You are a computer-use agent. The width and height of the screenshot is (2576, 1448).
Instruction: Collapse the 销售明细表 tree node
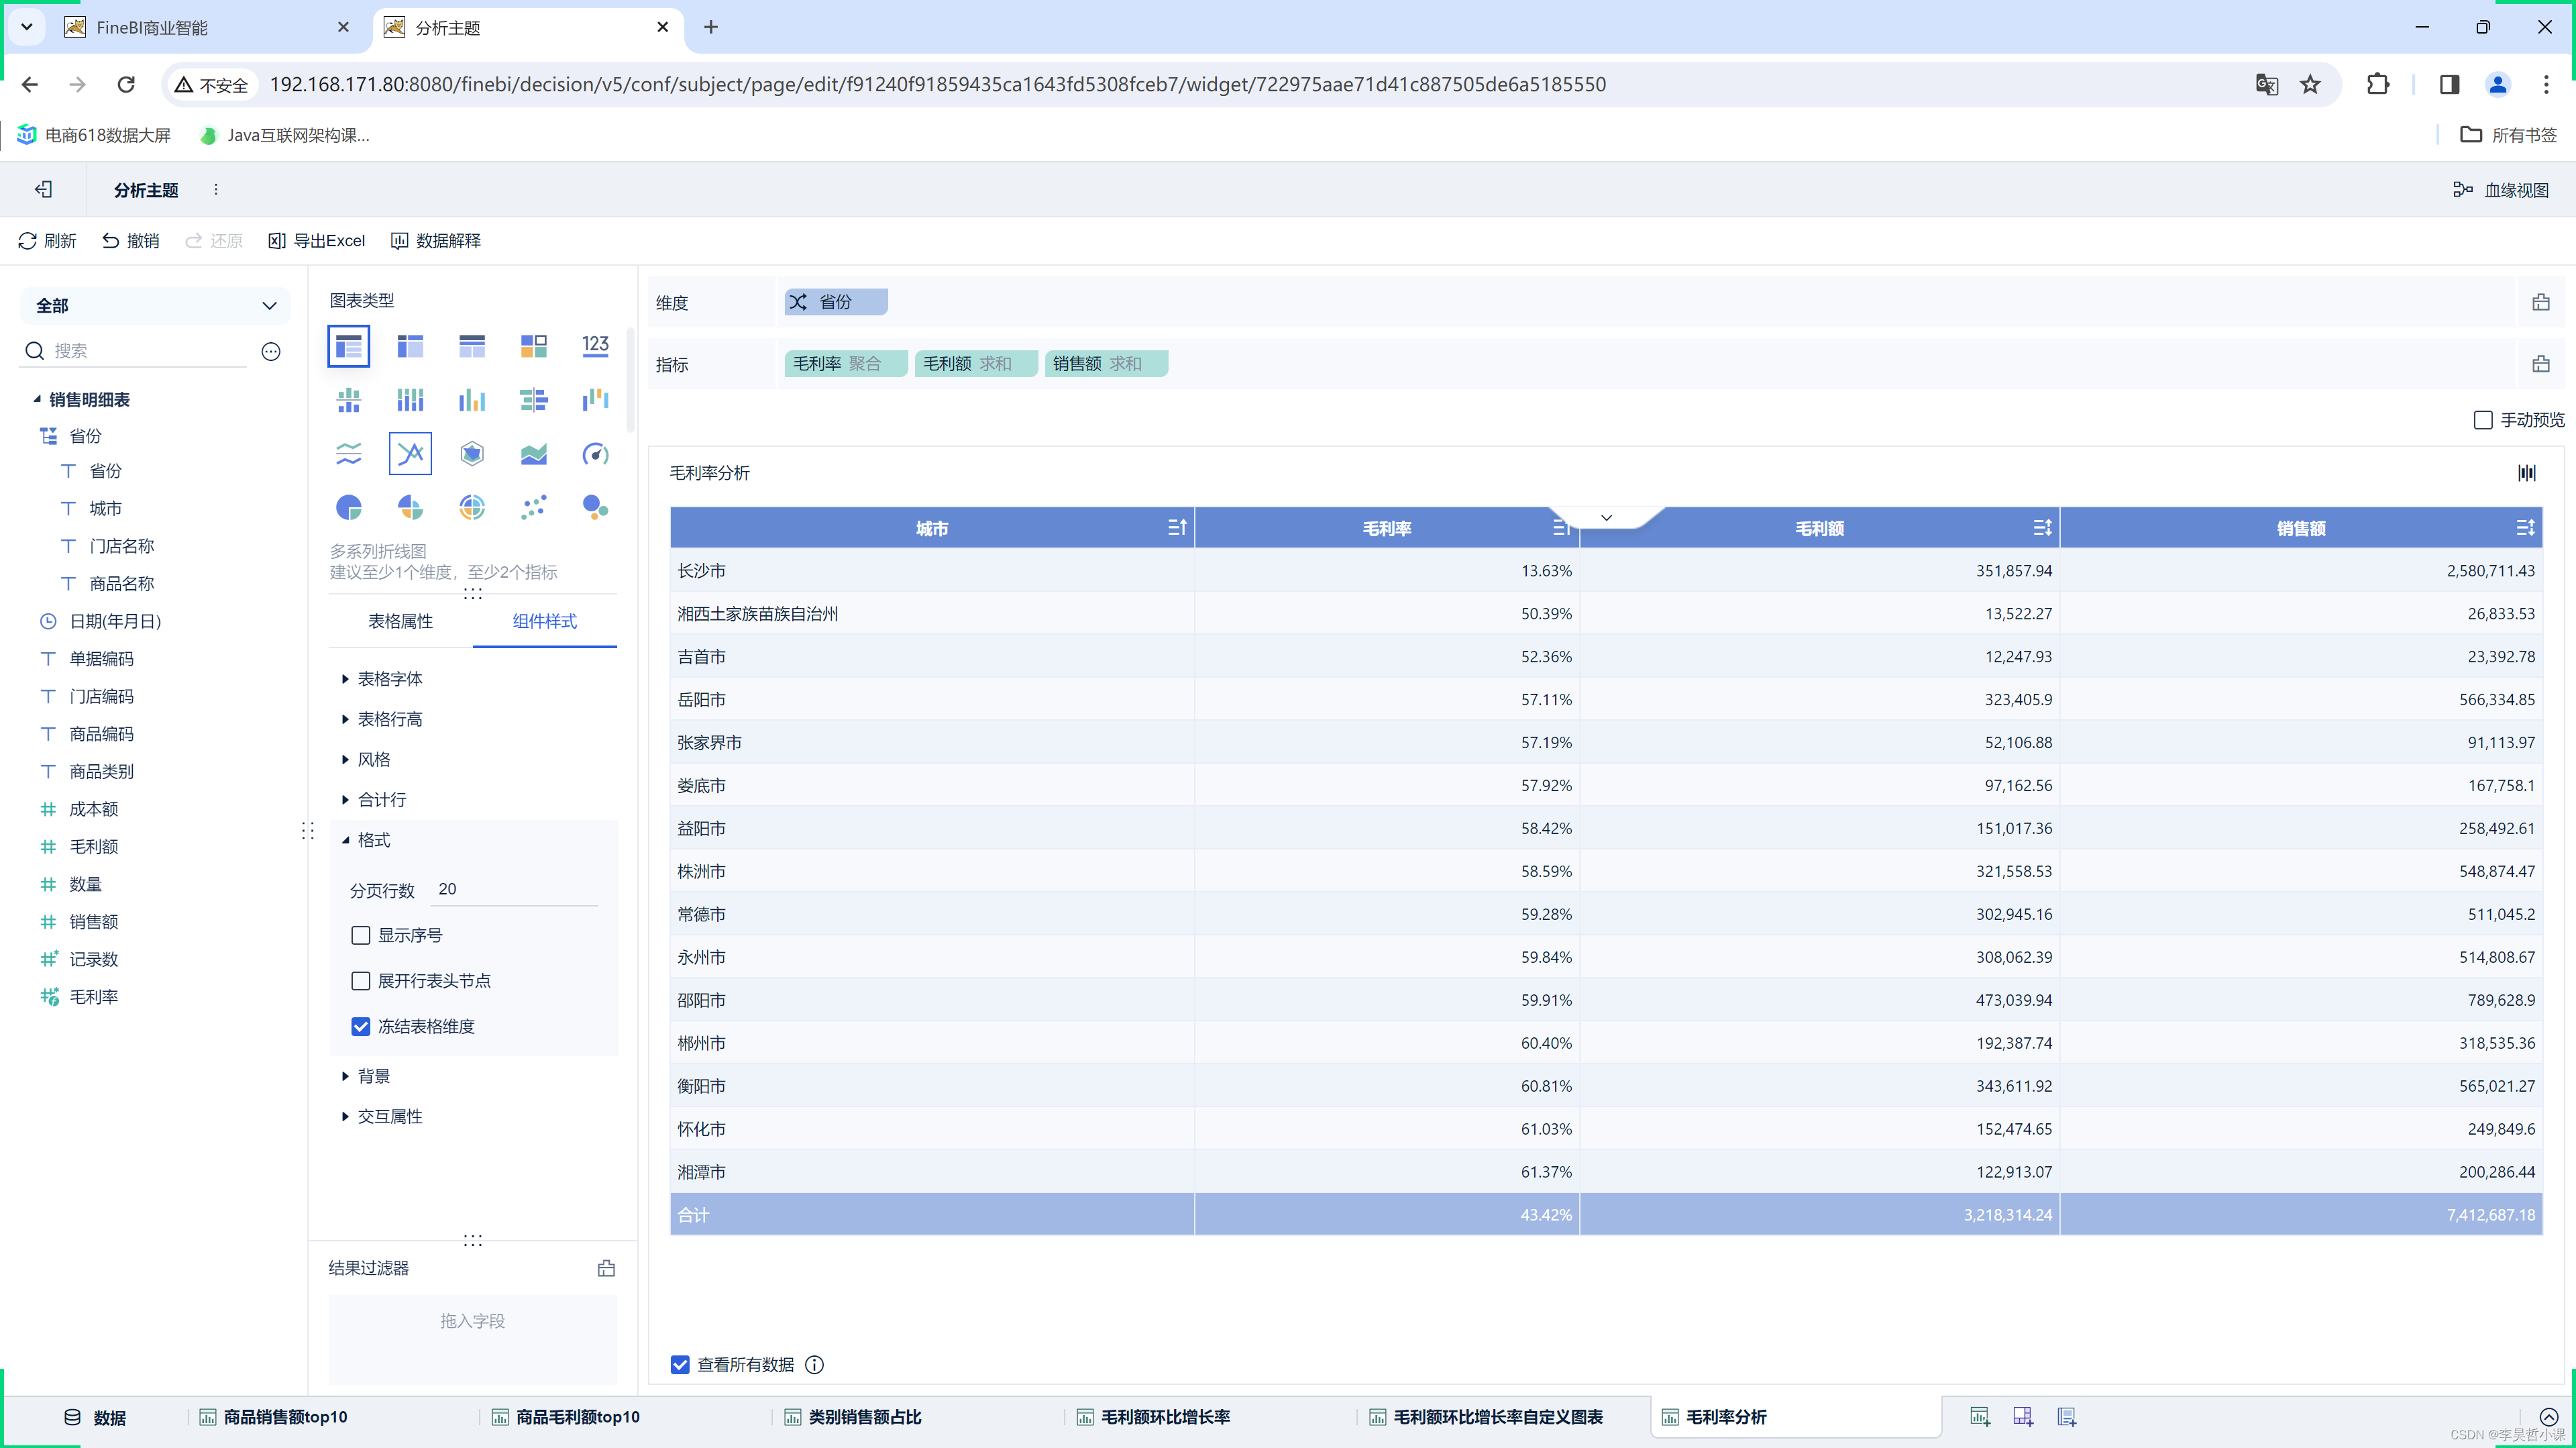pos(37,399)
